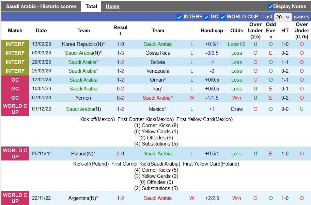Disable the GC filter checkbox
Screen dimensions: 311x205
(206, 17)
